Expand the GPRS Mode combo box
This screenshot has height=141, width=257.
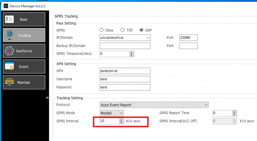tap(121, 113)
